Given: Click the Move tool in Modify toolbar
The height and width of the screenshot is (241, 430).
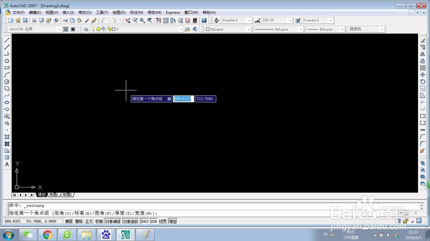Looking at the screenshot, I should click(423, 75).
